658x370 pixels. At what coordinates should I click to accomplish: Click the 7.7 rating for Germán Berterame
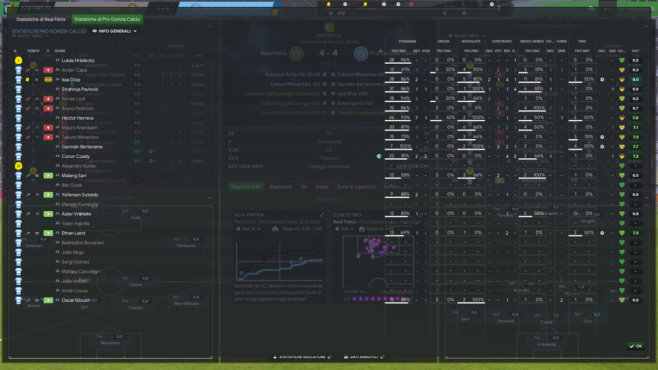[x=635, y=147]
